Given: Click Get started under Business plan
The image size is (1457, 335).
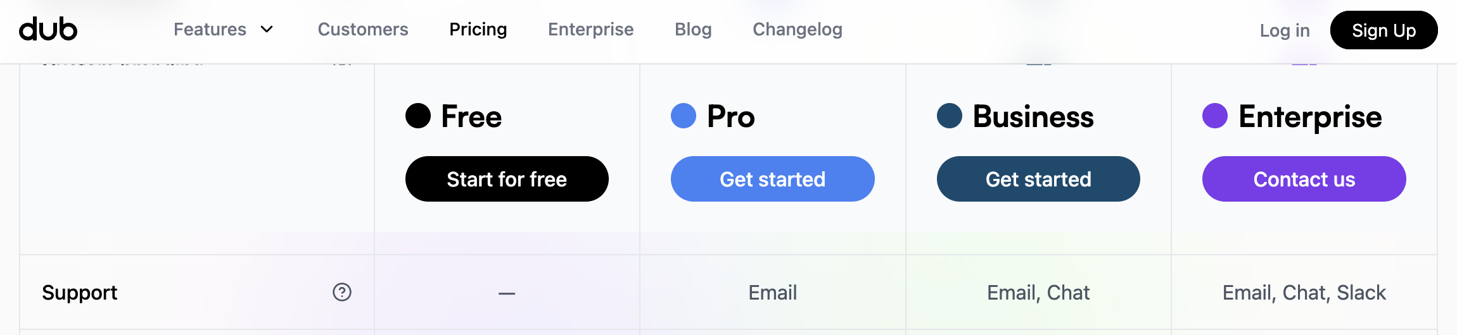Looking at the screenshot, I should click(x=1038, y=179).
